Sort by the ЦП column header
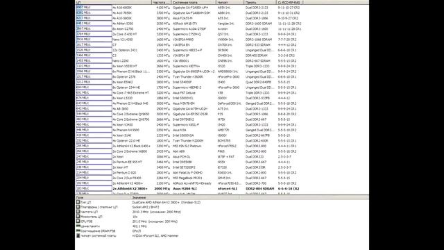The height and width of the screenshot is (250, 444). (113, 2)
